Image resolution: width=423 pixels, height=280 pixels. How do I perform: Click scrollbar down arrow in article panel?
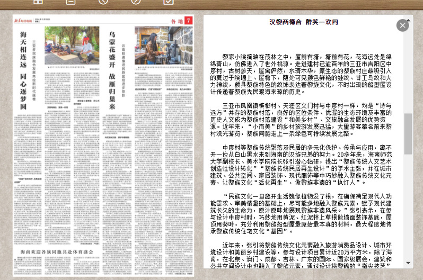coord(409,263)
